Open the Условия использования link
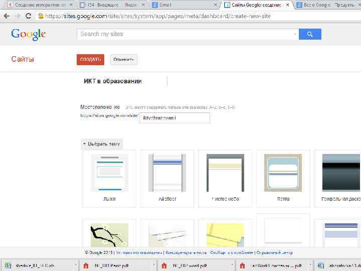 coord(139,252)
